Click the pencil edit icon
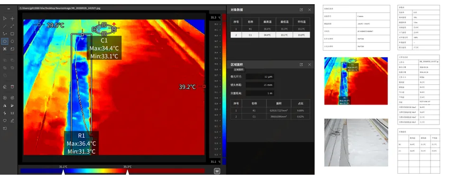Image resolution: width=449 pixels, height=187 pixels. [12, 121]
